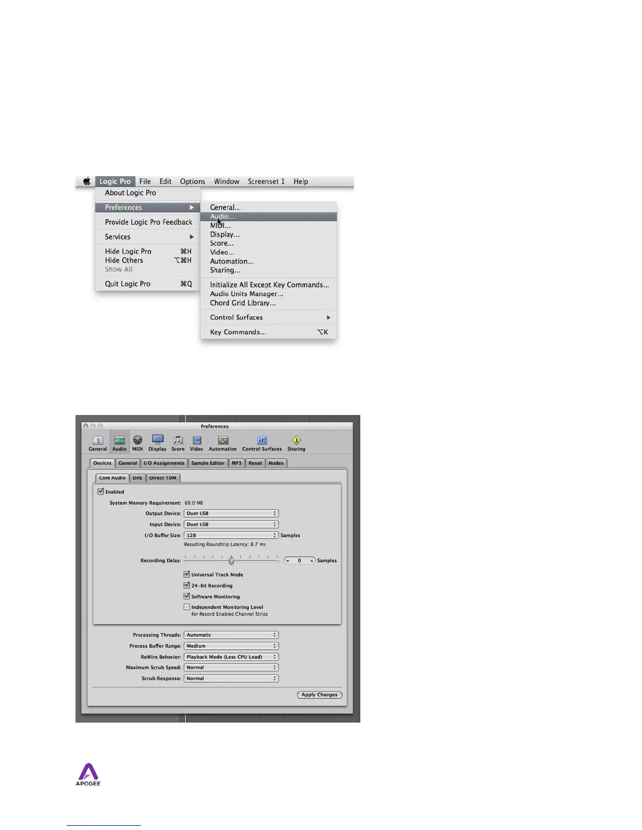Open the Process Buffer Range dropdown
Image resolution: width=642 pixels, height=830 pixels.
coord(231,646)
